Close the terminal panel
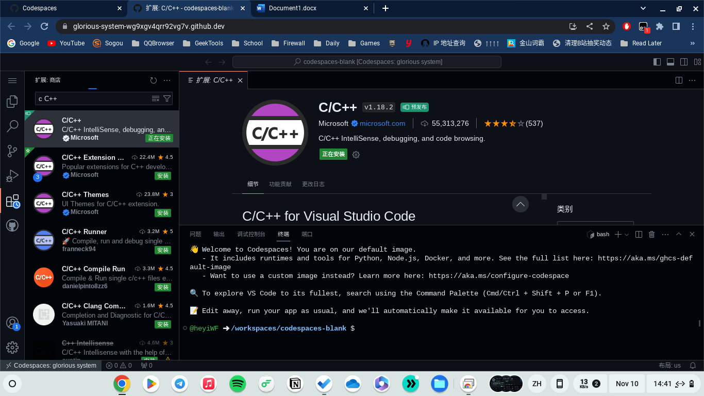 (x=692, y=234)
